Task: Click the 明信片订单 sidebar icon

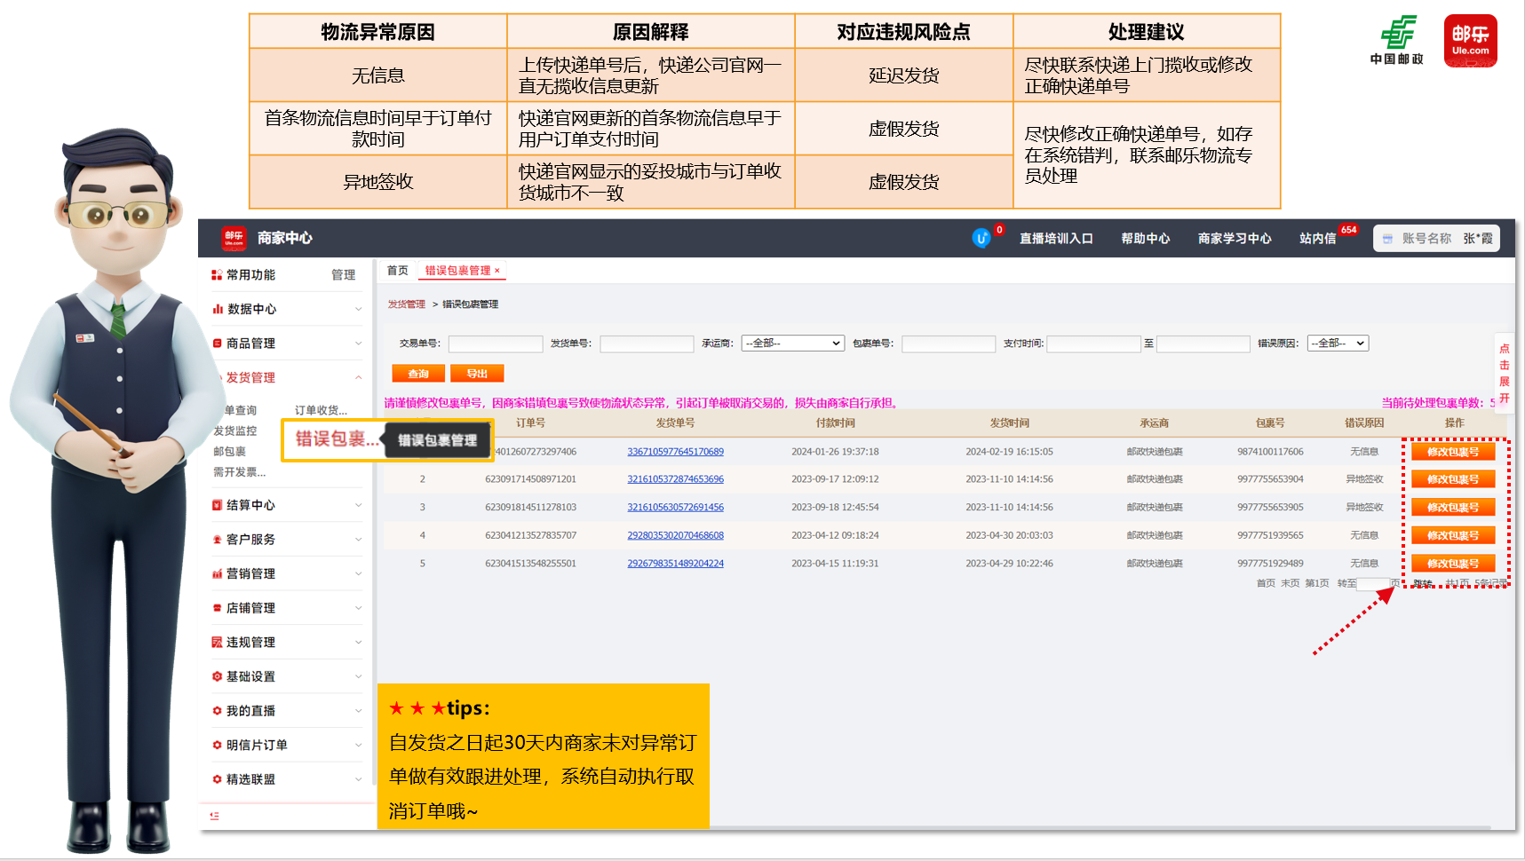Action: coord(218,746)
